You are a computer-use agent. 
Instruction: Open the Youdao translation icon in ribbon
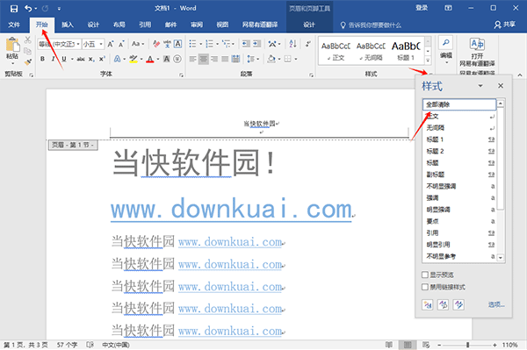tap(477, 52)
